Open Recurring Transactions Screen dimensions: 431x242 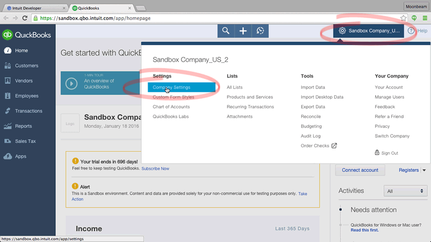tap(251, 106)
